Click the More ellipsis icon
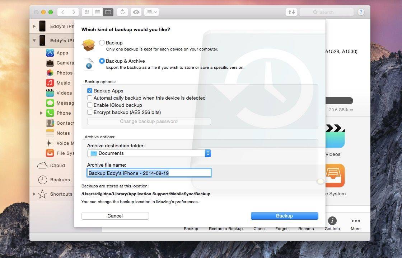This screenshot has width=402, height=258. 355,221
